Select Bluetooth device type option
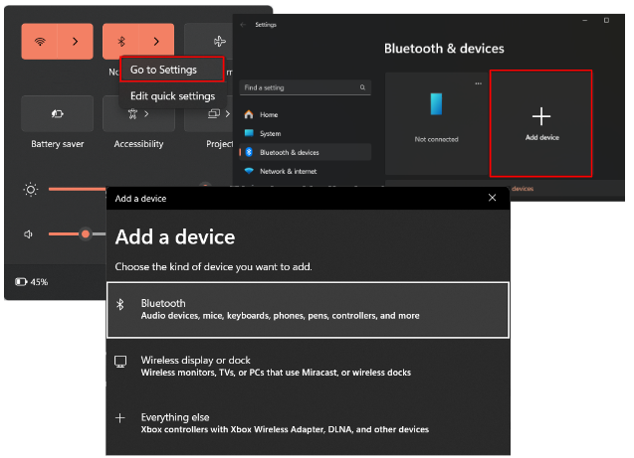This screenshot has width=634, height=458. [308, 310]
